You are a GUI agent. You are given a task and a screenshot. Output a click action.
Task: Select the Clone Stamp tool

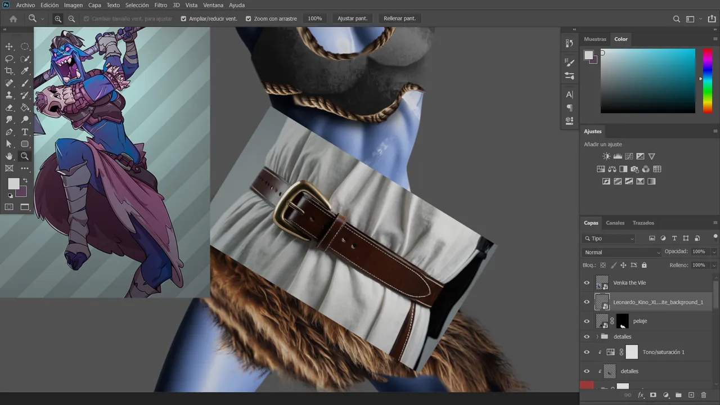click(x=9, y=96)
